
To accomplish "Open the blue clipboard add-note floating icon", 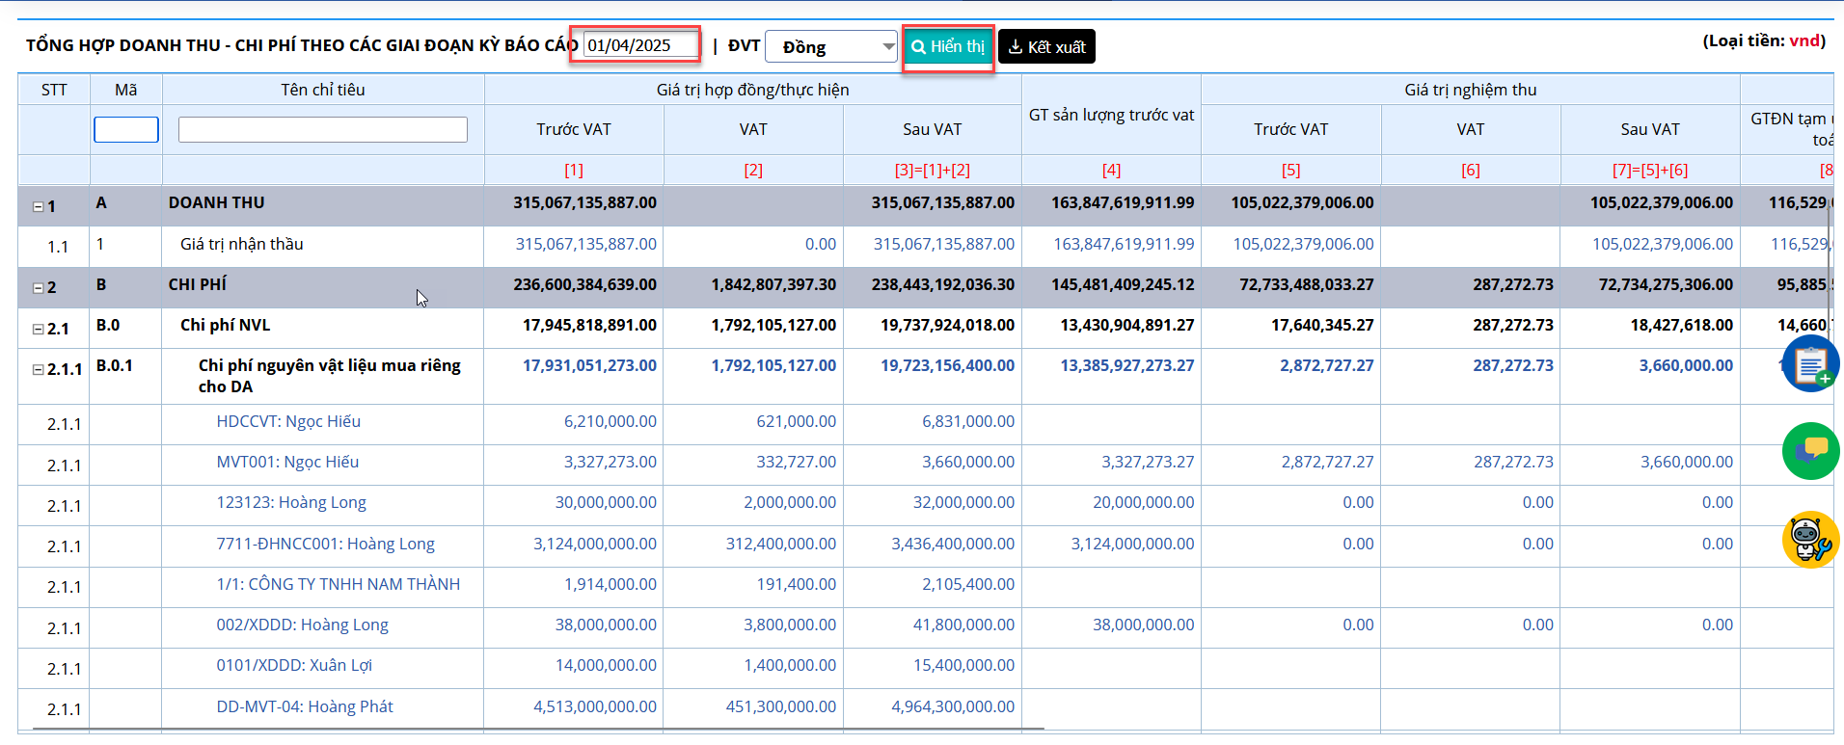I will pos(1810,363).
